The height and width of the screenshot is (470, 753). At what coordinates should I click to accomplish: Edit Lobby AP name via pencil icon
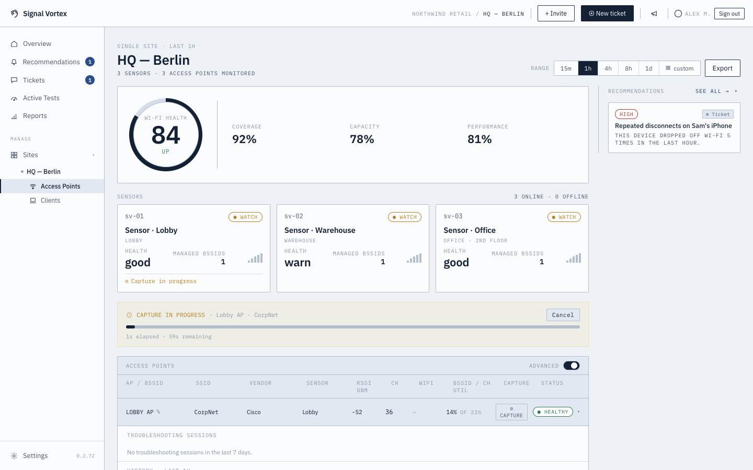pos(158,412)
